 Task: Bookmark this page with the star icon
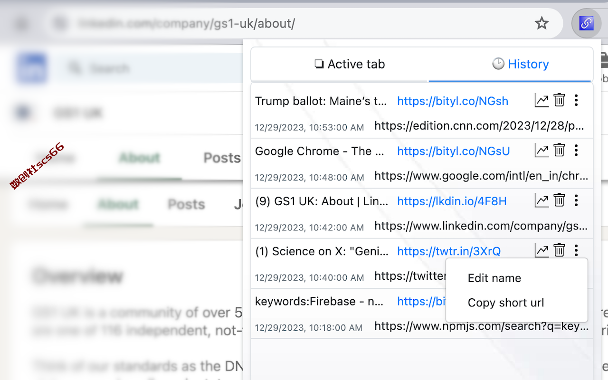[541, 23]
